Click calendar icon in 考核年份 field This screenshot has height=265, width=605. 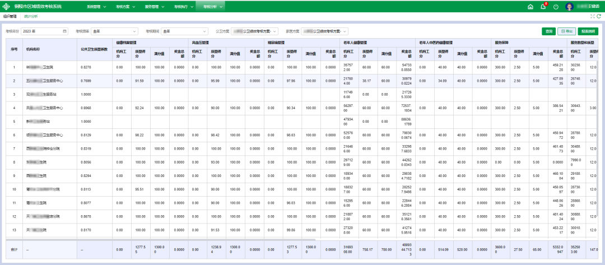point(65,31)
